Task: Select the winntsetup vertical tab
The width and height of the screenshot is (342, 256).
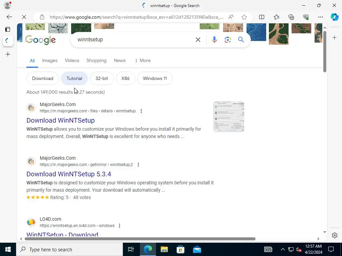Action: point(8,41)
